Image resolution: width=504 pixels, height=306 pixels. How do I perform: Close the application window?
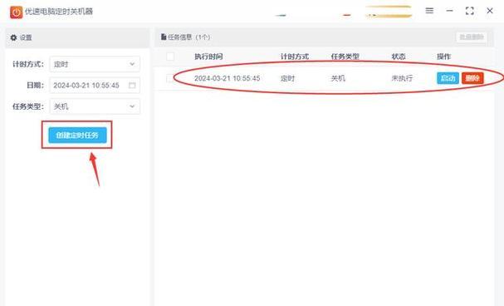490,11
